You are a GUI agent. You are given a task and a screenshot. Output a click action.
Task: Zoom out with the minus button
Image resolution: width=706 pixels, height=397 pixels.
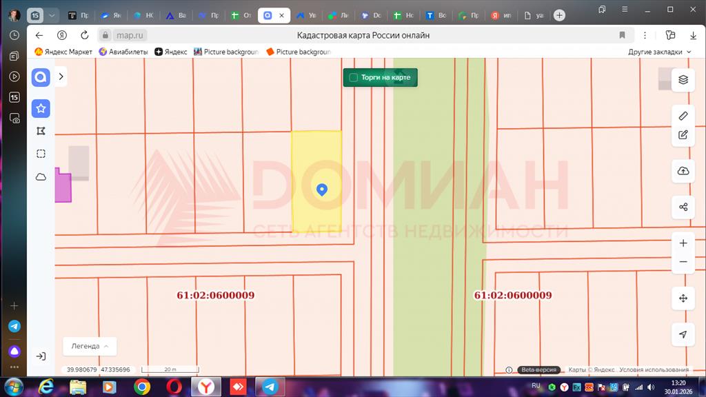[683, 262]
